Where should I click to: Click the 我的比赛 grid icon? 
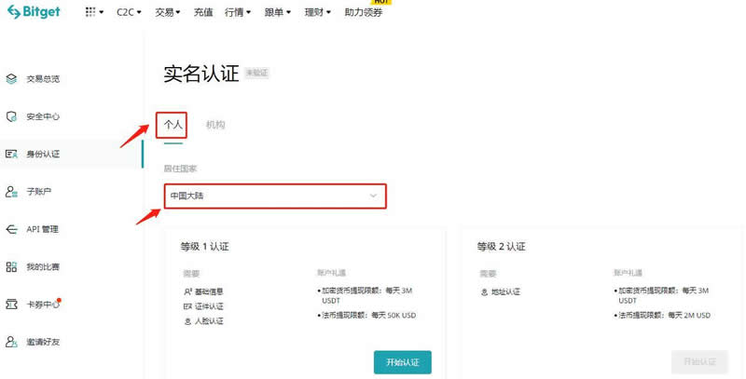coord(11,267)
